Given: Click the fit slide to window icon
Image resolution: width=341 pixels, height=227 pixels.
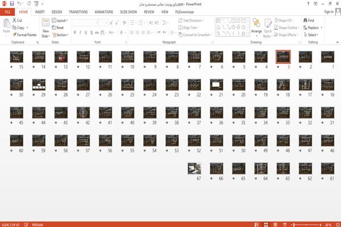Looking at the screenshot, I should tap(338, 225).
